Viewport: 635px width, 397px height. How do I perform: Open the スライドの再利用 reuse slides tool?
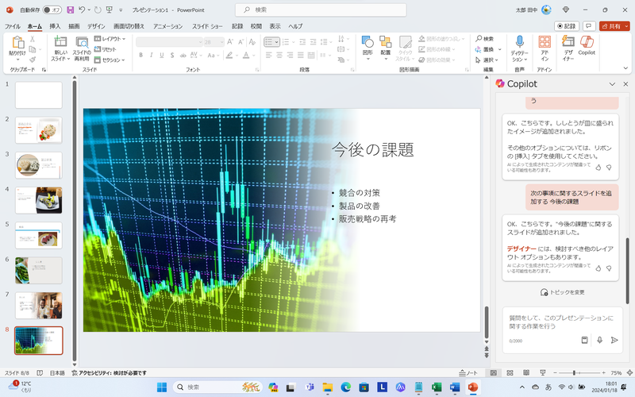[x=82, y=42]
